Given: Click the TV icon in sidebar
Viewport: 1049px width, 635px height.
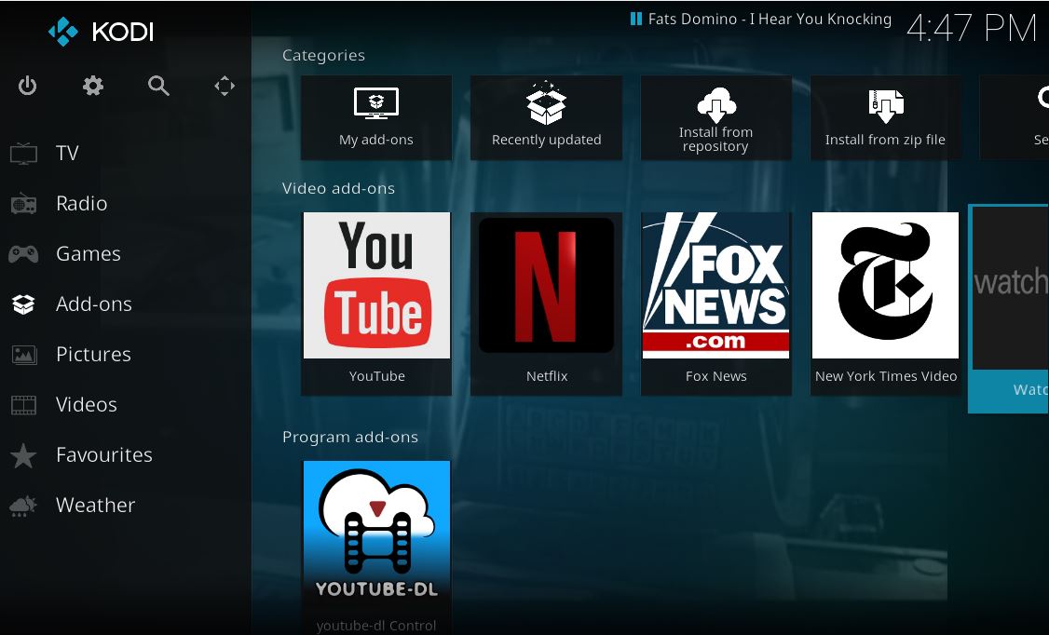Looking at the screenshot, I should pos(23,153).
